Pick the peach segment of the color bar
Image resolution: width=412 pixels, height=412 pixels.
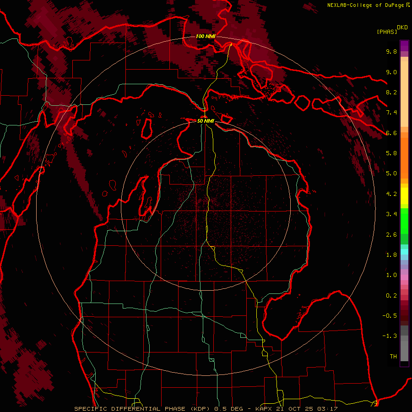coord(404,95)
